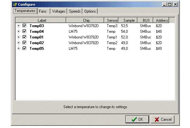Toggle the Temp04 checkbox
The image size is (190, 128).
[24, 32]
